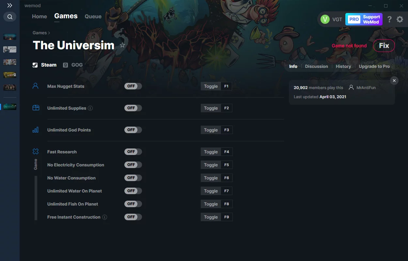Turn on the No Water Consumption switch
The image size is (408, 261).
[x=133, y=178]
